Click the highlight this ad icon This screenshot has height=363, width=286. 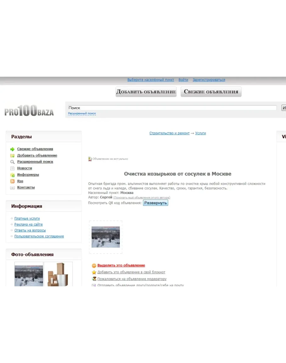(x=94, y=266)
